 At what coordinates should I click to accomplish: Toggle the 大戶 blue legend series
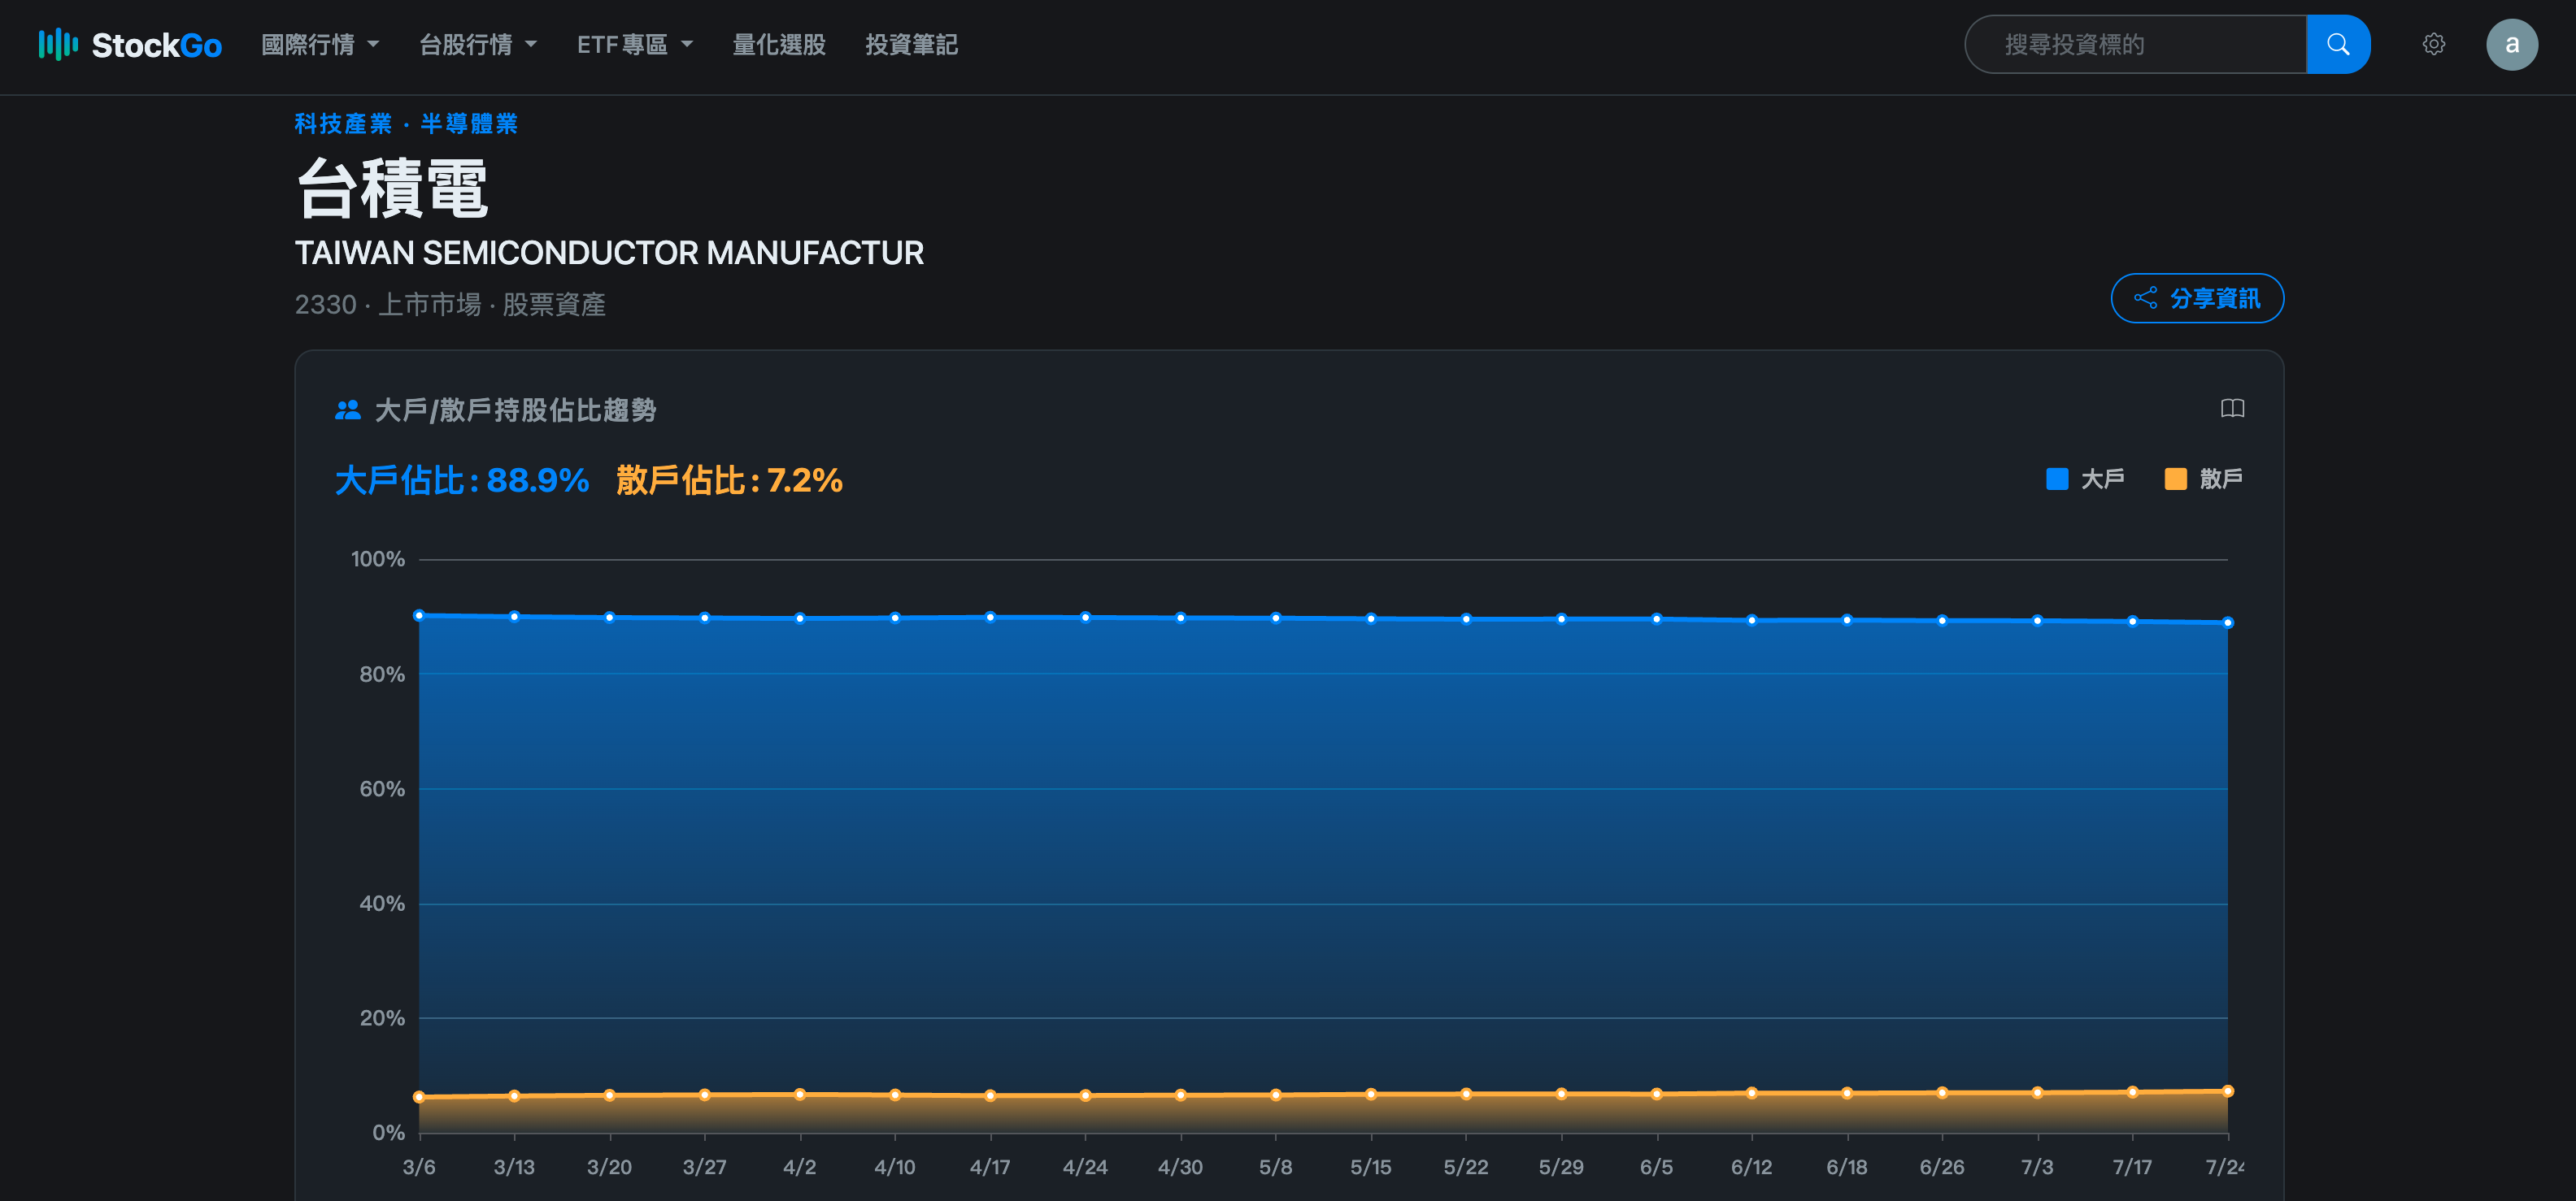tap(2086, 479)
